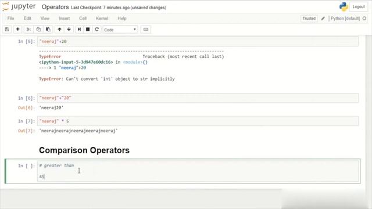Viewport: 372px width, 209px height.
Task: Focus input cell In [5] "neeraj"+20
Action: (198, 41)
